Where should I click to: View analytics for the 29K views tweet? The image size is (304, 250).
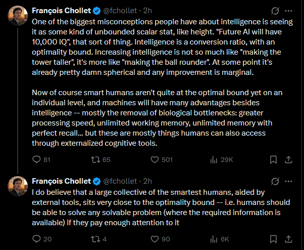(x=213, y=159)
